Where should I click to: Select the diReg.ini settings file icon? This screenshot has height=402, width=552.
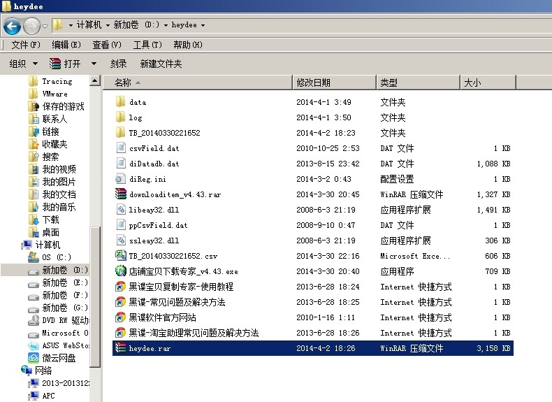click(x=121, y=178)
